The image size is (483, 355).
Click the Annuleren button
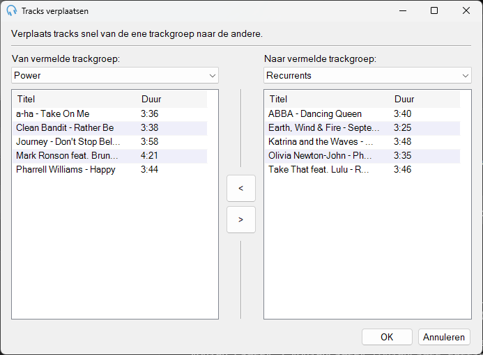coord(444,337)
